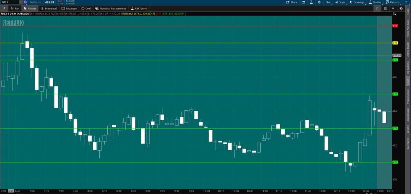
Task: Click the 476 price axis label
Action: tap(395, 77)
